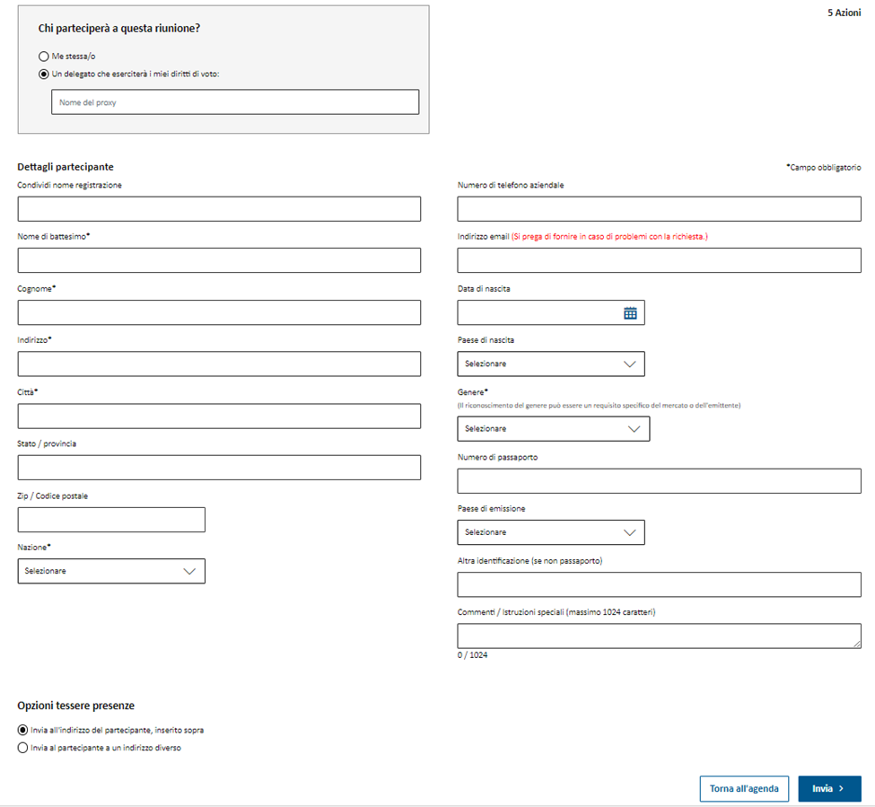Open the calendar icon for Data di nascita
This screenshot has height=807, width=875.
click(x=630, y=313)
